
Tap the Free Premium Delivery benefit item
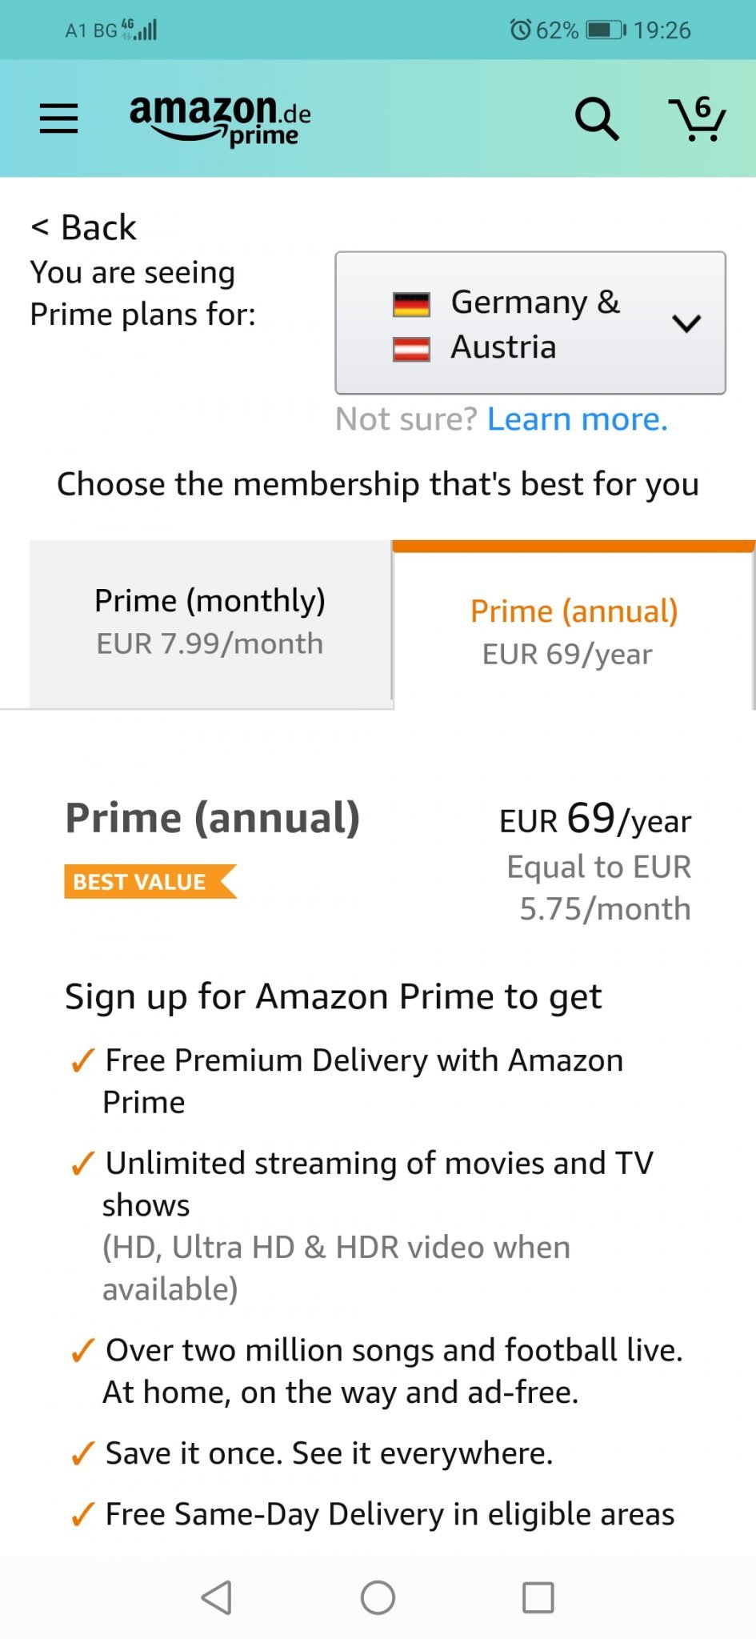pos(364,1080)
